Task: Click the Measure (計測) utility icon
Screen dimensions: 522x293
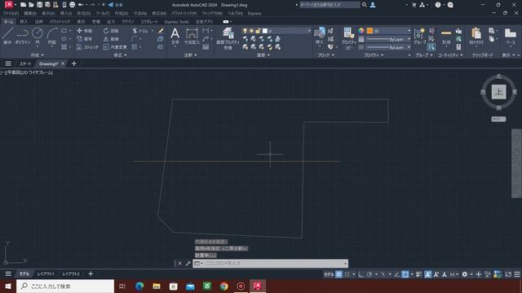Action: (x=446, y=36)
